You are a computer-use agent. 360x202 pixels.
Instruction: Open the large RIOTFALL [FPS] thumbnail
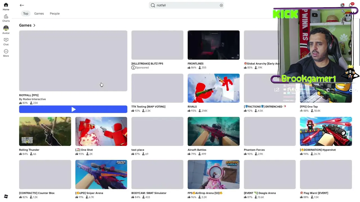click(x=73, y=61)
